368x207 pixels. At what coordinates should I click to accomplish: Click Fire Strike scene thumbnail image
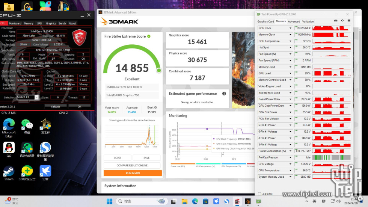click(243, 70)
